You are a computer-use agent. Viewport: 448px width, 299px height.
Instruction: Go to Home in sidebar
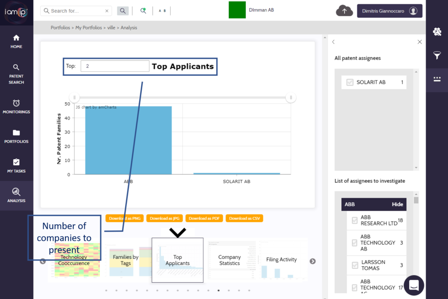click(16, 42)
